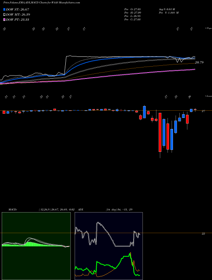Select the 'DOW MT: 26.39' legend label
The width and height of the screenshot is (212, 280).
click(x=18, y=14)
